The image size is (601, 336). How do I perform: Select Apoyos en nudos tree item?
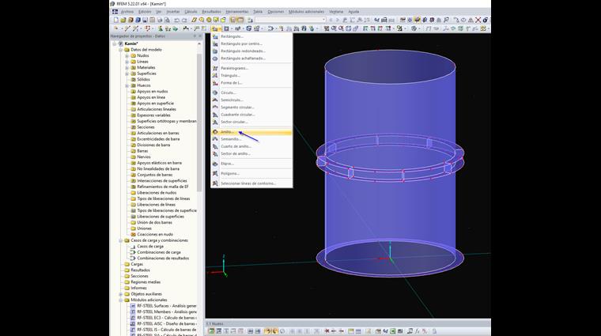[153, 91]
